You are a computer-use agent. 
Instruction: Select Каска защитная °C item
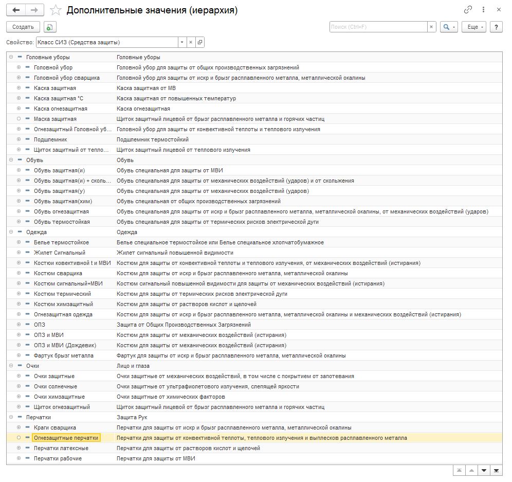pos(59,98)
